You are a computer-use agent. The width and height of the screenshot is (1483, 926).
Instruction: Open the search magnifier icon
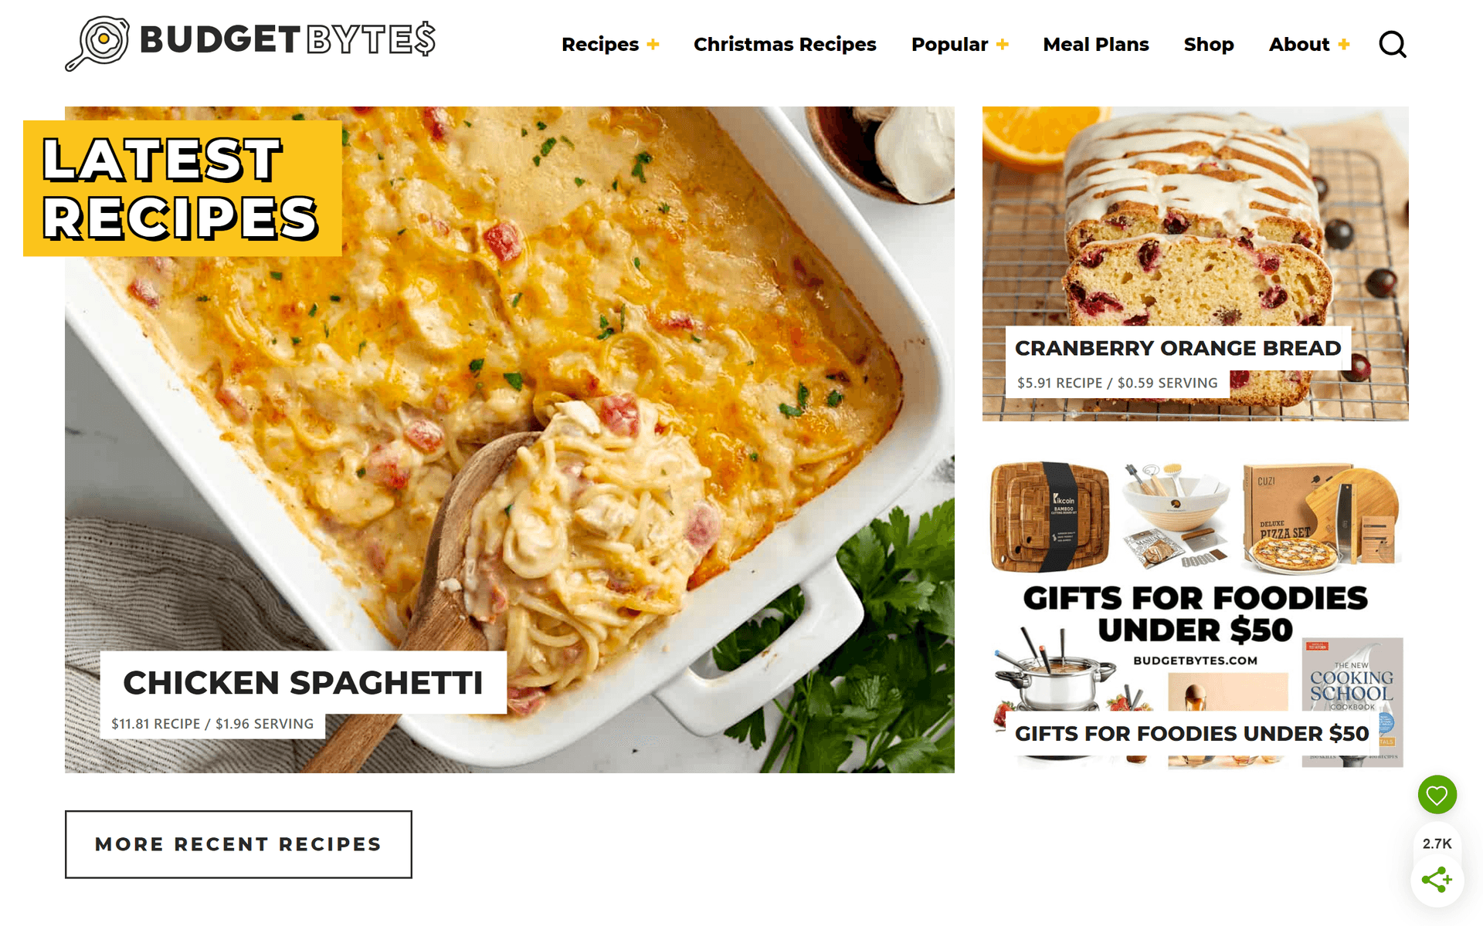(x=1393, y=45)
